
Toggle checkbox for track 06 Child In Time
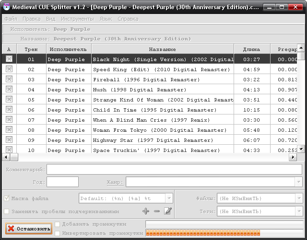click(9, 109)
